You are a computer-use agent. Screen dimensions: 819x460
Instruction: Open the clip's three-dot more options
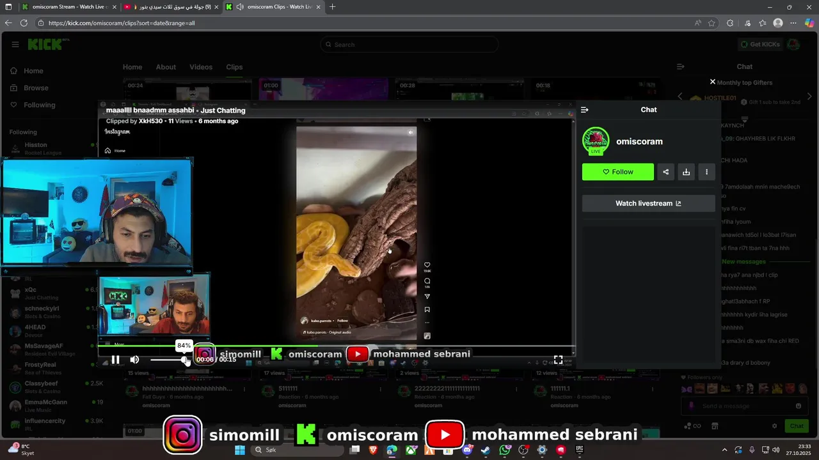tap(706, 172)
